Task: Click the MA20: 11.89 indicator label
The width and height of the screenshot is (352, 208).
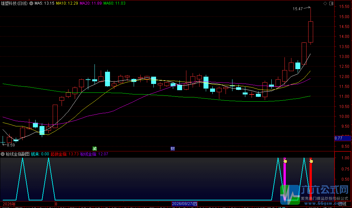Action: pos(91,3)
